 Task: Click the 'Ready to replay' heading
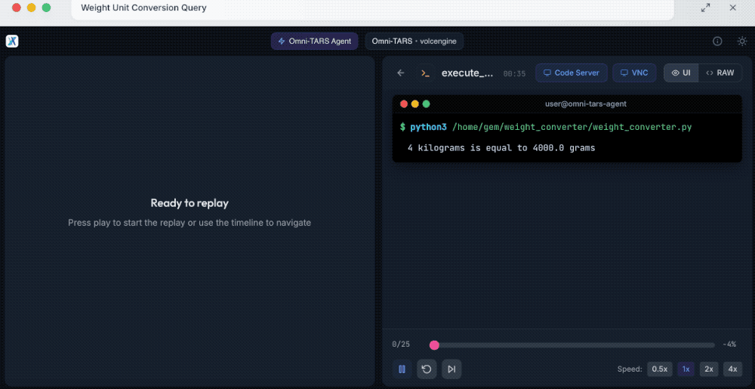tap(190, 202)
